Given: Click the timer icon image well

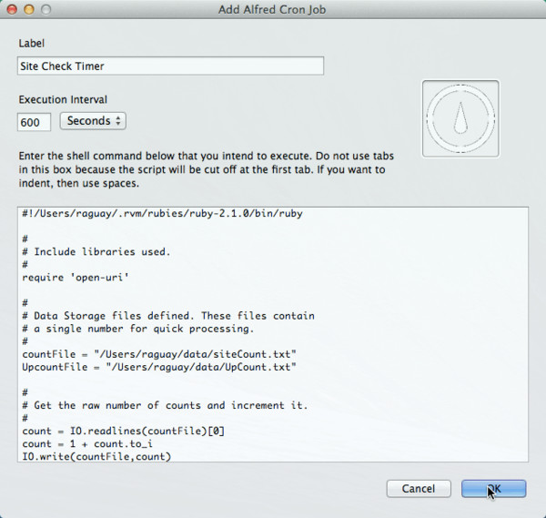Looking at the screenshot, I should 460,118.
